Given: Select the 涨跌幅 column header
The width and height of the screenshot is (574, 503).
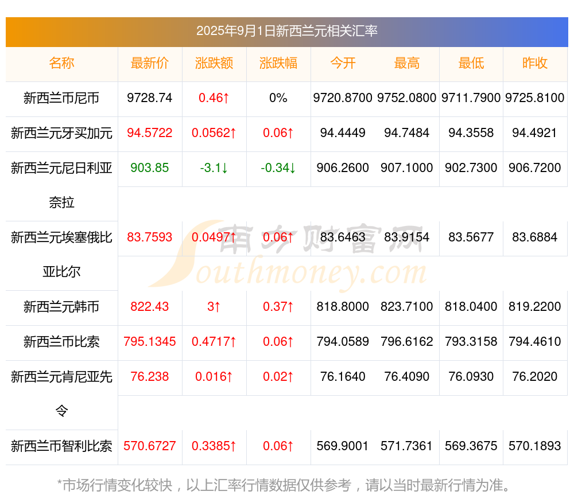Looking at the screenshot, I should (278, 63).
